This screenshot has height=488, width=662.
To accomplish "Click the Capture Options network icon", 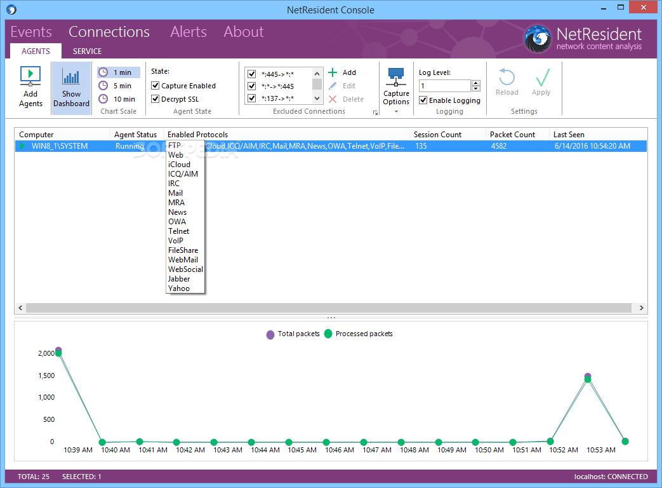I will [x=396, y=77].
